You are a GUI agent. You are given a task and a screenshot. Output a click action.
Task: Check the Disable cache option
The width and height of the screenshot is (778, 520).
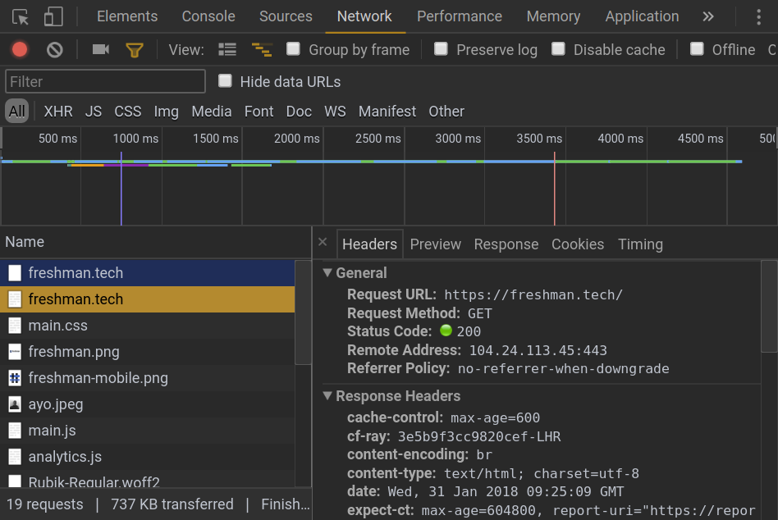pos(559,49)
